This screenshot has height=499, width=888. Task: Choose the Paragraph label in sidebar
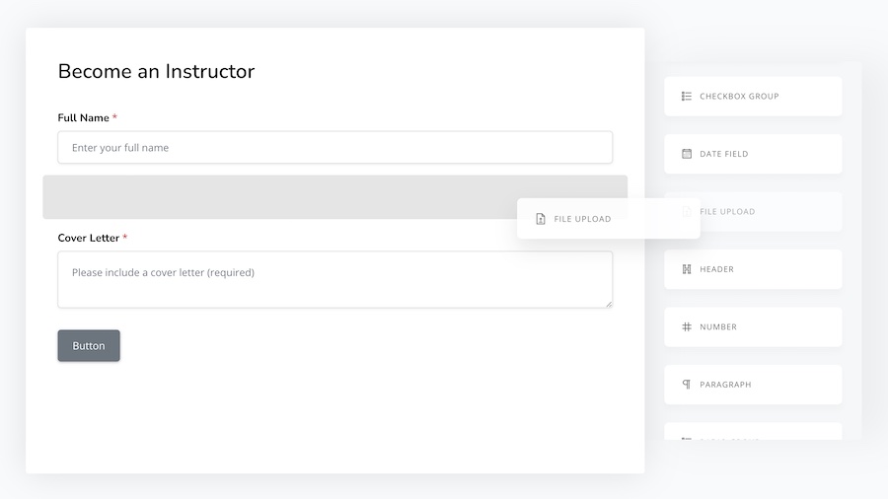coord(725,385)
